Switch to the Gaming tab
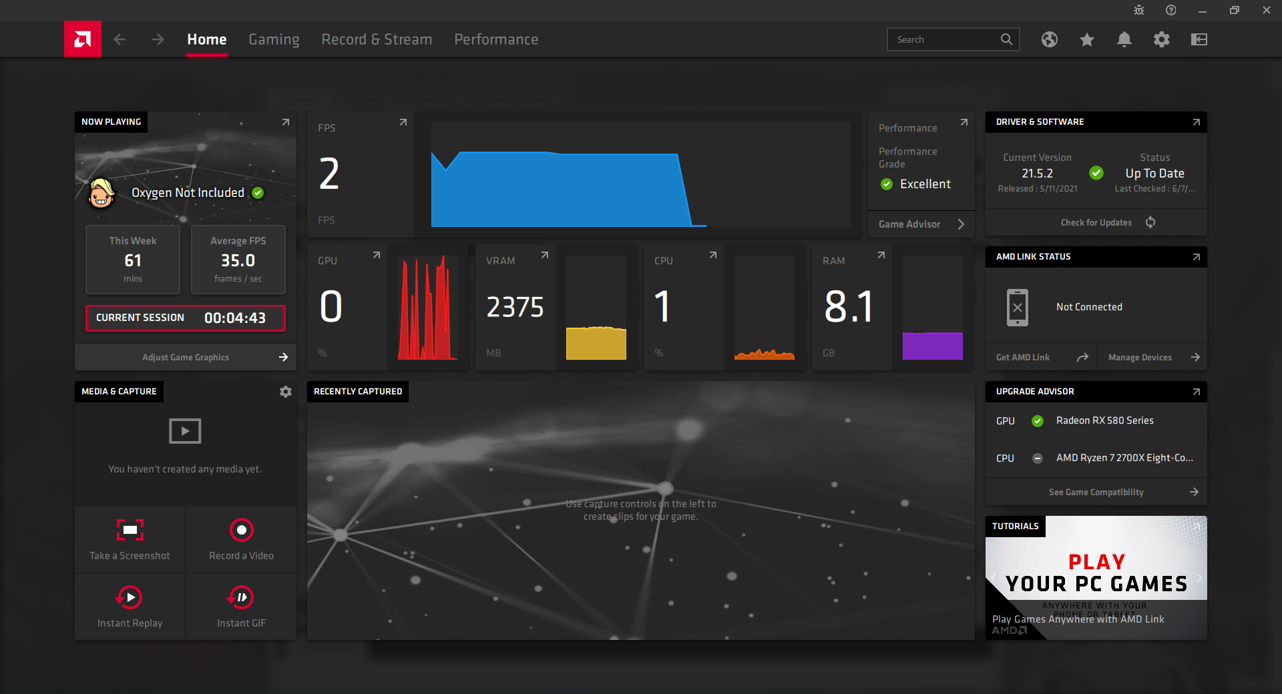This screenshot has width=1282, height=694. point(274,39)
